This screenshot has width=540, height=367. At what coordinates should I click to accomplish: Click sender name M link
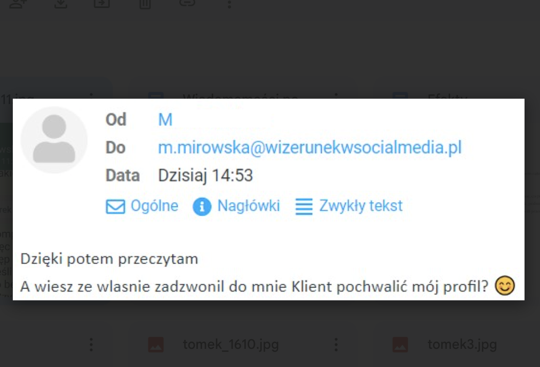point(165,120)
